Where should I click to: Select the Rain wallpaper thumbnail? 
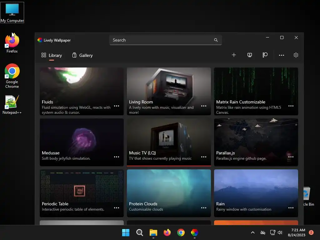pos(256,193)
